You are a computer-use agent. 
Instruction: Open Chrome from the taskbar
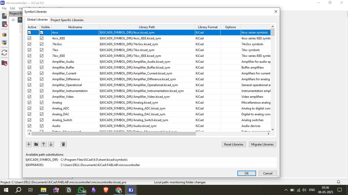coord(118,190)
